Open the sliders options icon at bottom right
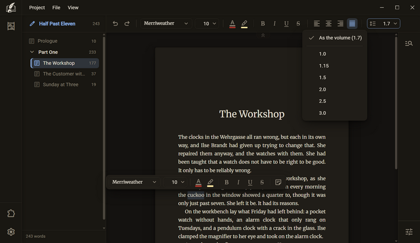 (x=409, y=232)
